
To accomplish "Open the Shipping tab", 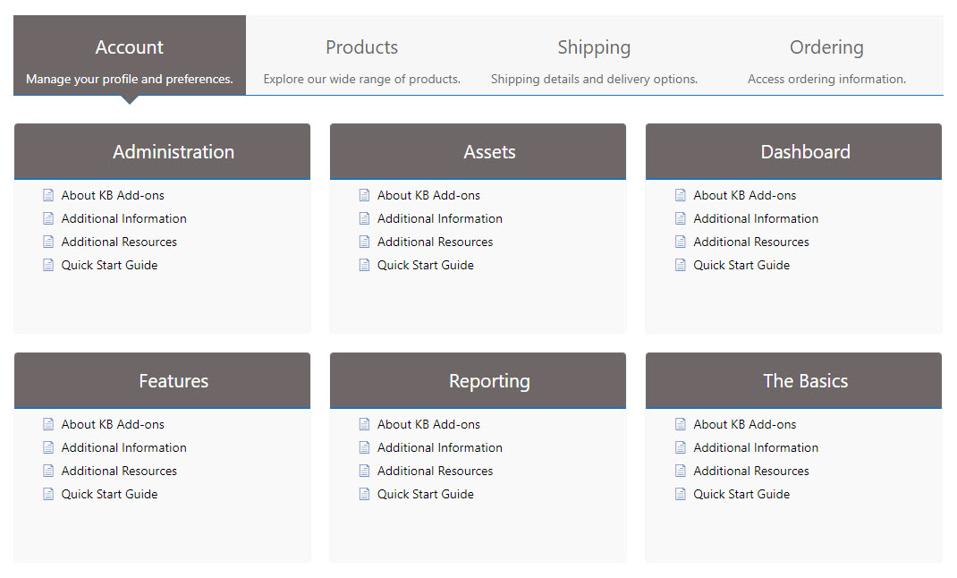I will (594, 55).
